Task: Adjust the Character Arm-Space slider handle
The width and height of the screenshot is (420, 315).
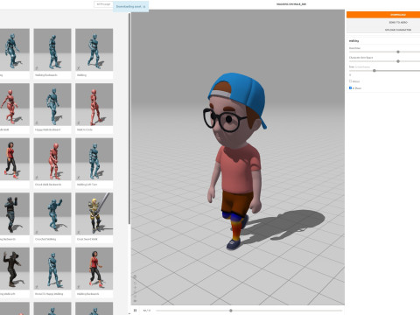Action: click(x=398, y=61)
